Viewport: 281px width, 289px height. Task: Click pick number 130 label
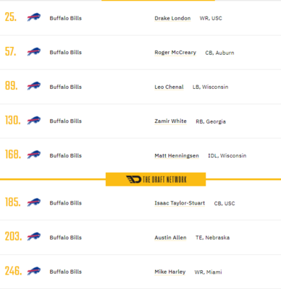coord(13,120)
